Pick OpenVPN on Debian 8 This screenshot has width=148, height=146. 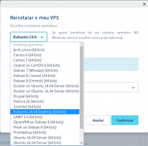click(45, 122)
